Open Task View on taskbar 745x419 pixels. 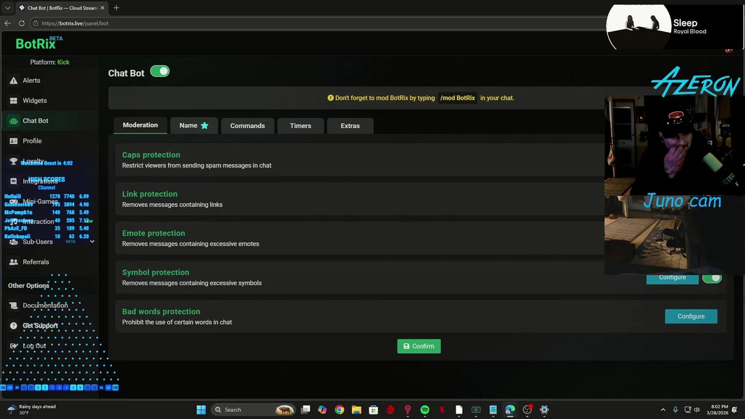(306, 410)
